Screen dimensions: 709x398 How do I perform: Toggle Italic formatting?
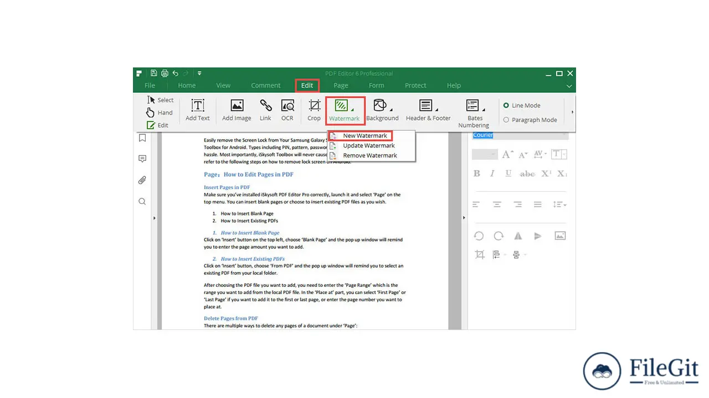pos(492,174)
